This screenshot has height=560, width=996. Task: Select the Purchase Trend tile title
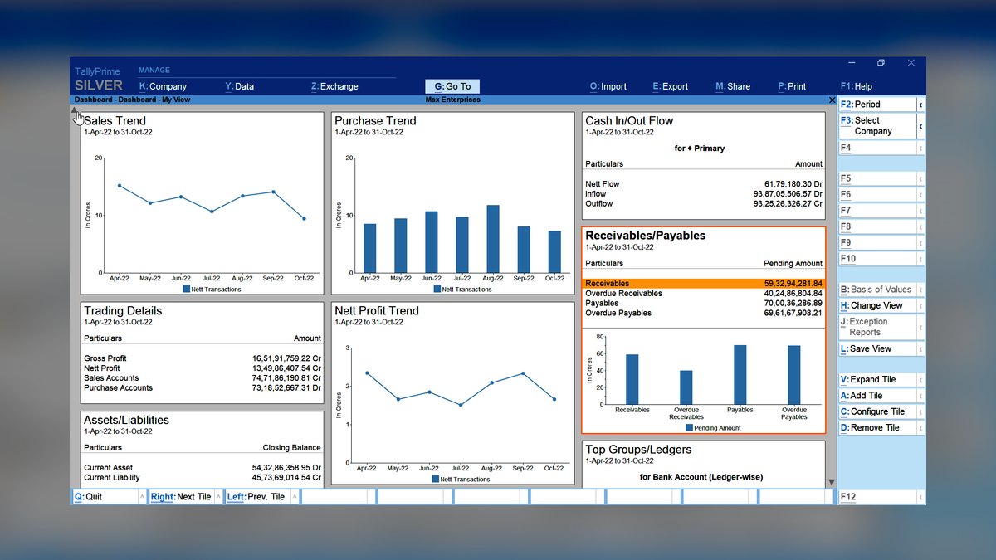(375, 121)
